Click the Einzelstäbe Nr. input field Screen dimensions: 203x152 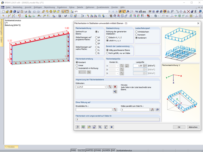(x=94, y=110)
